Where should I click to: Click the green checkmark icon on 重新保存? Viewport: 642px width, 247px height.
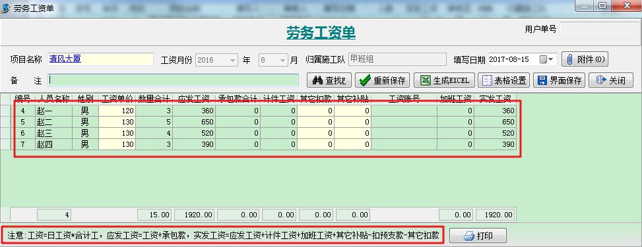coord(365,80)
